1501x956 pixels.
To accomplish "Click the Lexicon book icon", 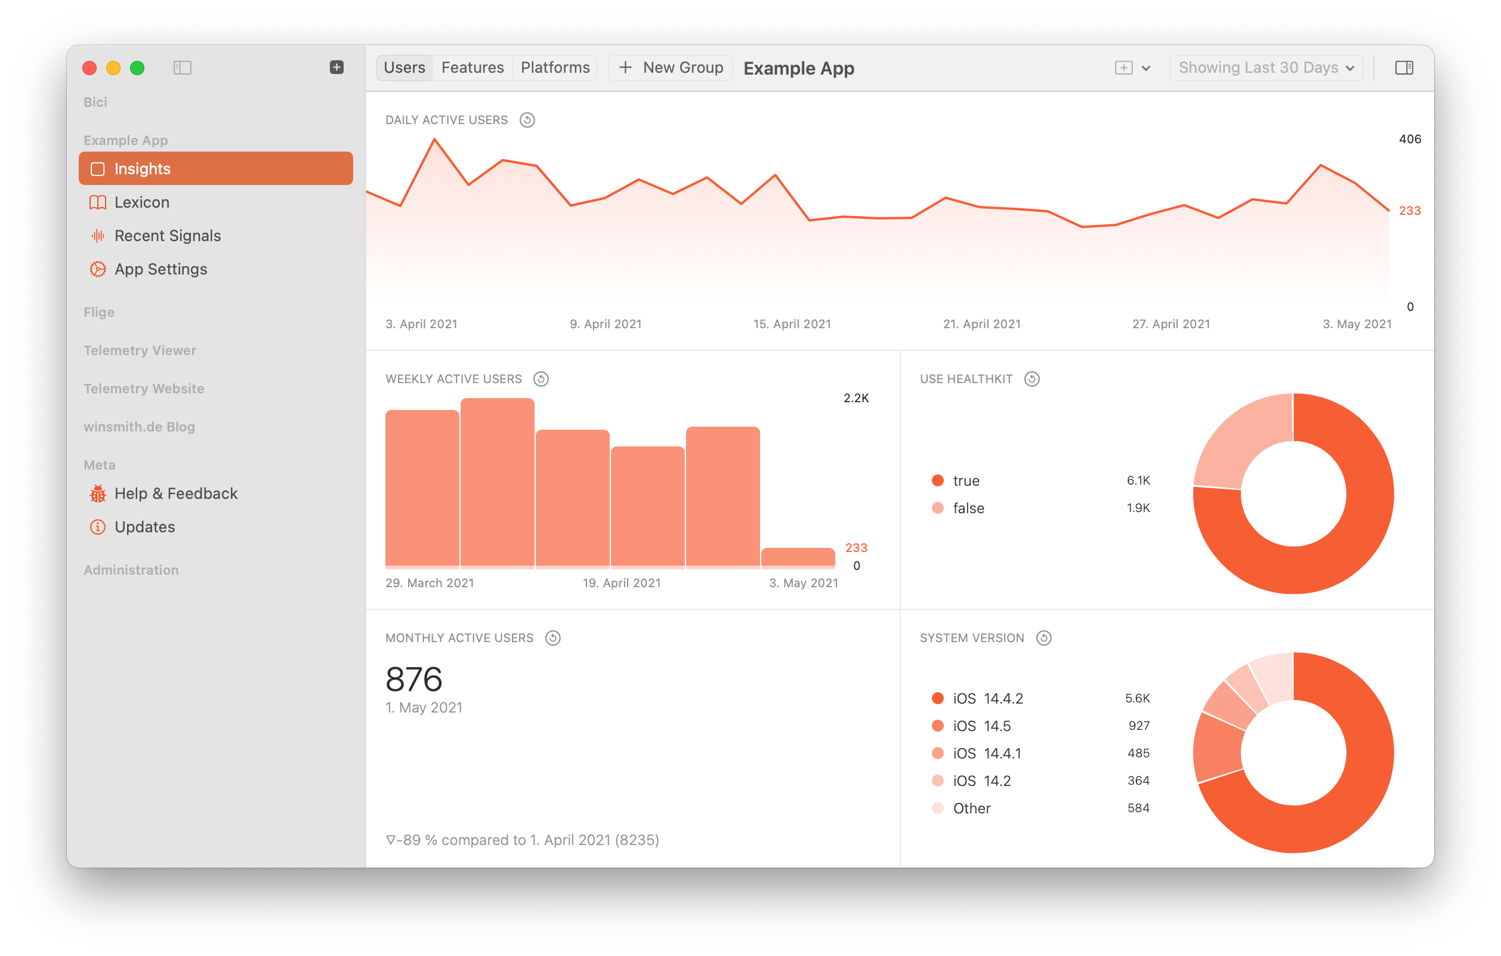I will [x=98, y=202].
